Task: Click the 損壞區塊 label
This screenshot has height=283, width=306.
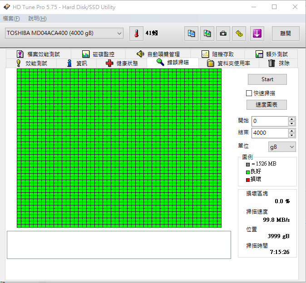Action: (x=257, y=193)
